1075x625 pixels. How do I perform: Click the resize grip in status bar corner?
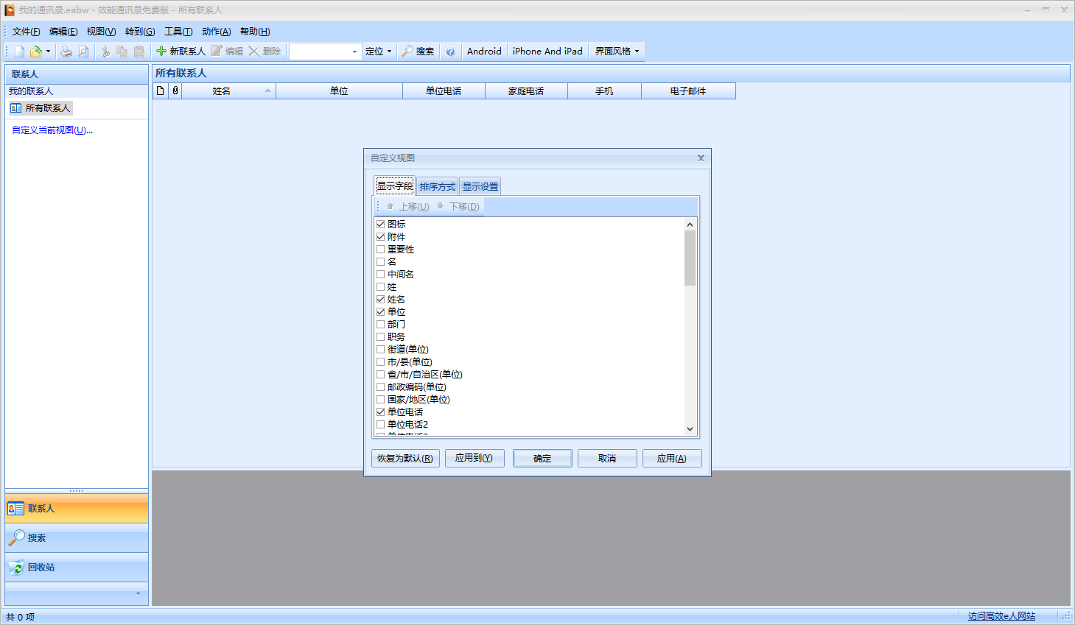pyautogui.click(x=1065, y=617)
